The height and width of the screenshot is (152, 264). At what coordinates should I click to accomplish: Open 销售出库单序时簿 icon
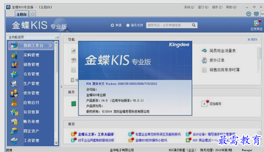coord(204,70)
